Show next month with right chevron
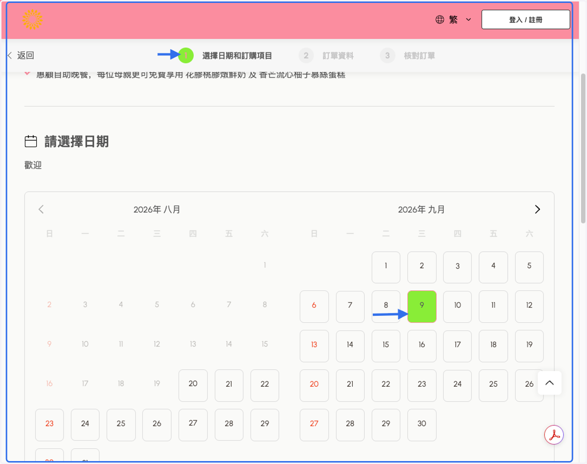The width and height of the screenshot is (587, 464). pos(538,209)
